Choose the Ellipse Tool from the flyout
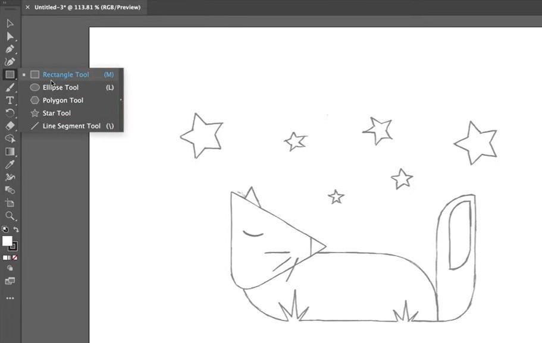Image resolution: width=542 pixels, height=343 pixels. (x=61, y=87)
